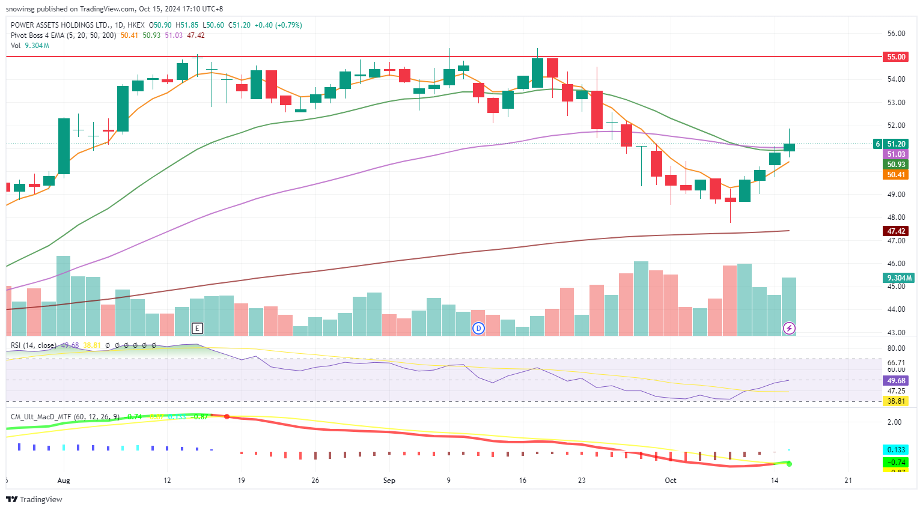Click the purple 49.68 RSI axis label
Image resolution: width=923 pixels, height=510 pixels.
[896, 381]
